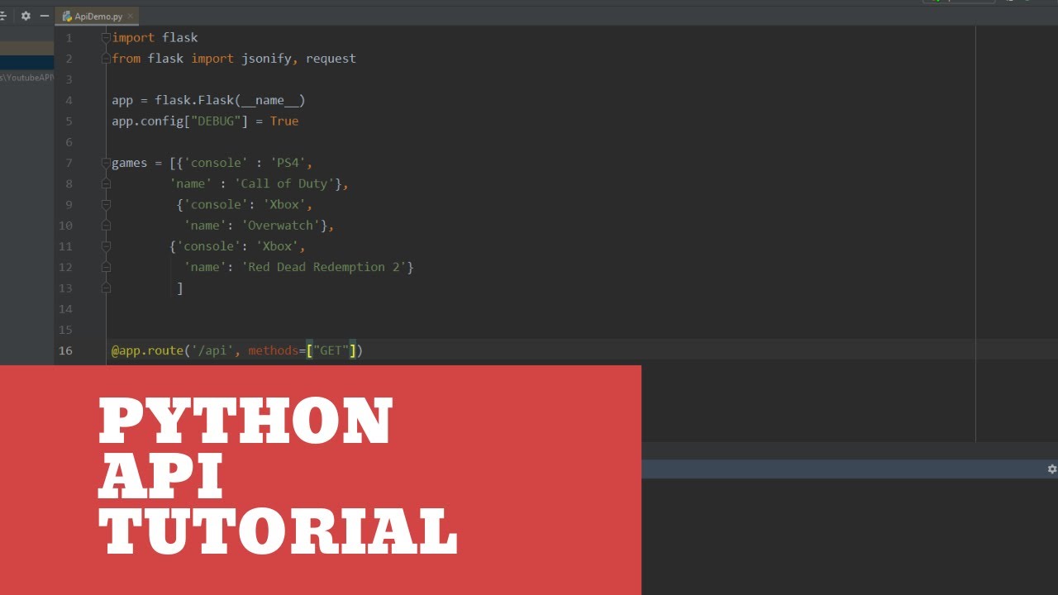Click the 'True' value on line 5
The width and height of the screenshot is (1058, 595).
pos(284,121)
